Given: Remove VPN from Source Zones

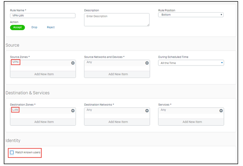Looking at the screenshot, I should click(x=73, y=63).
